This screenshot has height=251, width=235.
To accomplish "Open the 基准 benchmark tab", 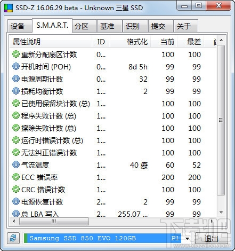I will click(x=110, y=26).
